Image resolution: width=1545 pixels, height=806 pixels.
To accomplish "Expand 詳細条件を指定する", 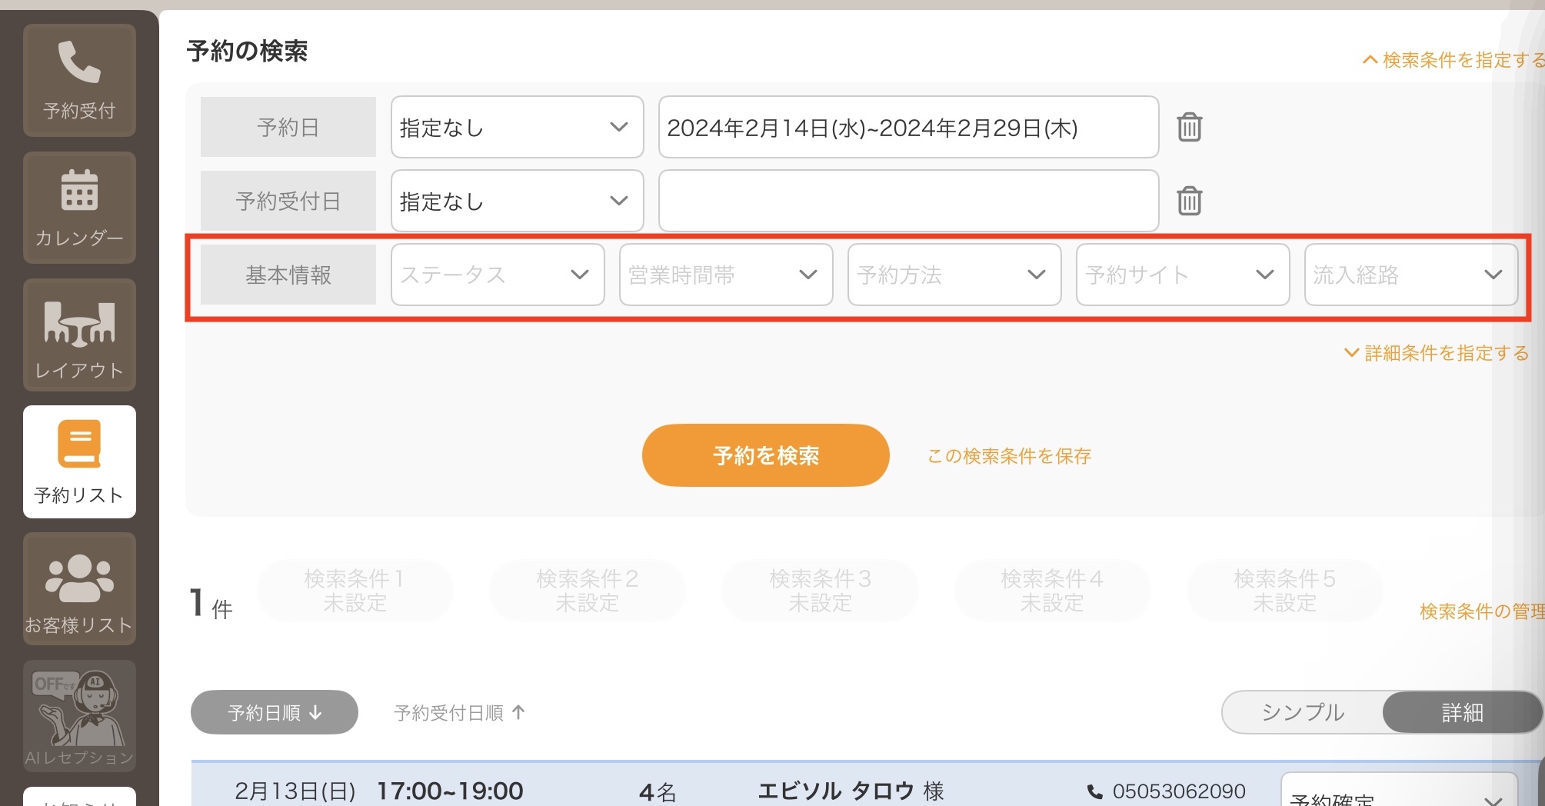I will pos(1437,353).
